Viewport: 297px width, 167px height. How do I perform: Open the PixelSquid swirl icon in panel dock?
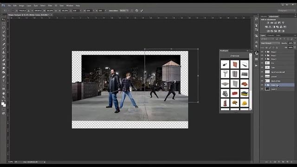[x=256, y=53]
